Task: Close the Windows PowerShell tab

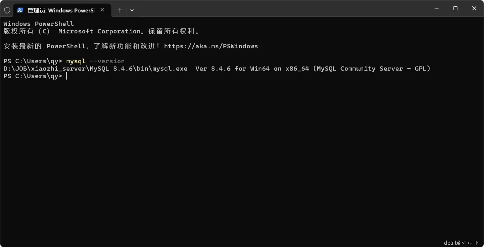Action: [x=103, y=10]
